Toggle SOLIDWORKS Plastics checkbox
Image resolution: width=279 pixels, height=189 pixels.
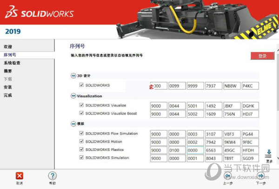tap(81, 149)
